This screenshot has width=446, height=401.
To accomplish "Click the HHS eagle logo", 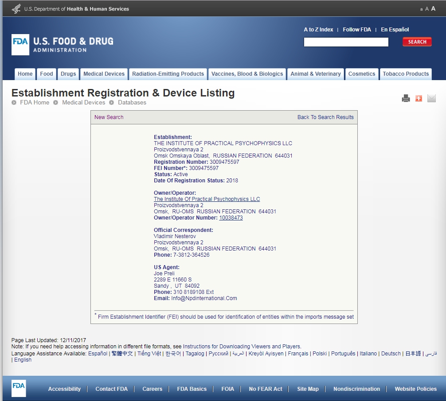I will pos(16,8).
